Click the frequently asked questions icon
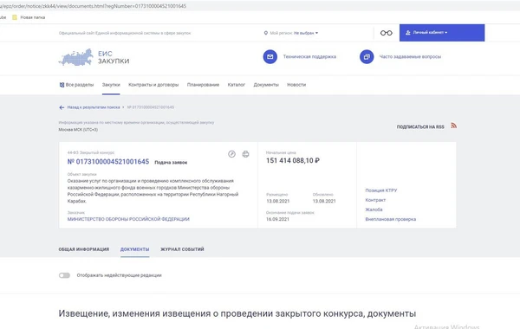 point(367,56)
